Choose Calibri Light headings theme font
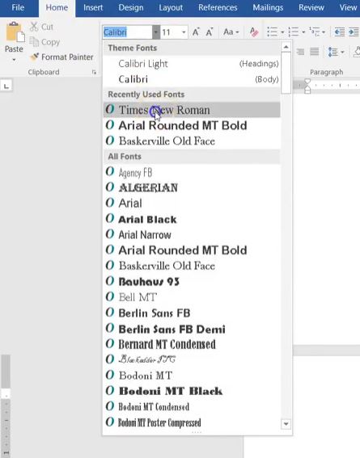Viewport: 360px width, 458px height. click(x=192, y=64)
